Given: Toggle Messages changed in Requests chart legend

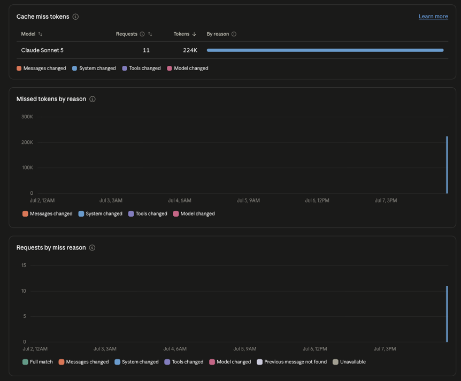Looking at the screenshot, I should click(83, 362).
